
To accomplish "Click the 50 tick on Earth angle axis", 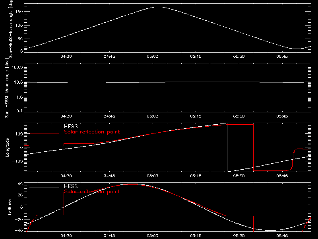I will 20,39.
